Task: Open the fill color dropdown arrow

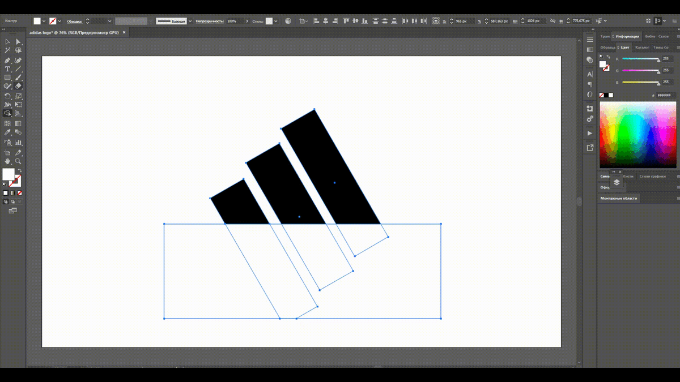Action: tap(44, 21)
